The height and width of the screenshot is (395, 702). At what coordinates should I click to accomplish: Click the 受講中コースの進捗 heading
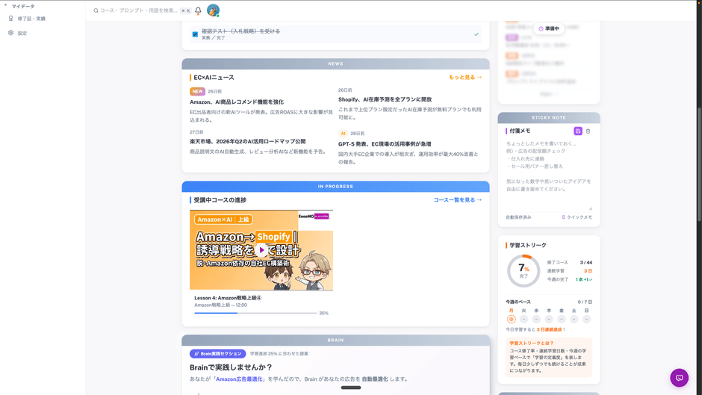(x=220, y=200)
